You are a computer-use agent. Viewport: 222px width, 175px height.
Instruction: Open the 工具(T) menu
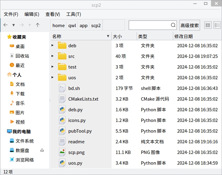coord(73,14)
